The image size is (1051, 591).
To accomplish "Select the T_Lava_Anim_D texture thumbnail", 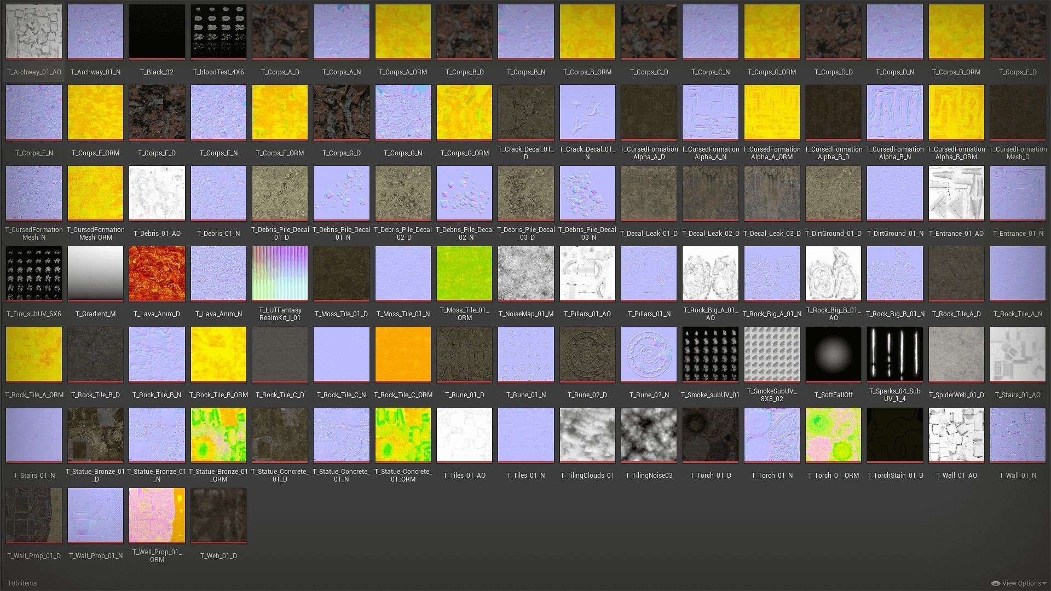I will point(157,274).
